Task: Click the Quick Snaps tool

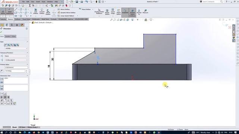Action: (x=113, y=12)
